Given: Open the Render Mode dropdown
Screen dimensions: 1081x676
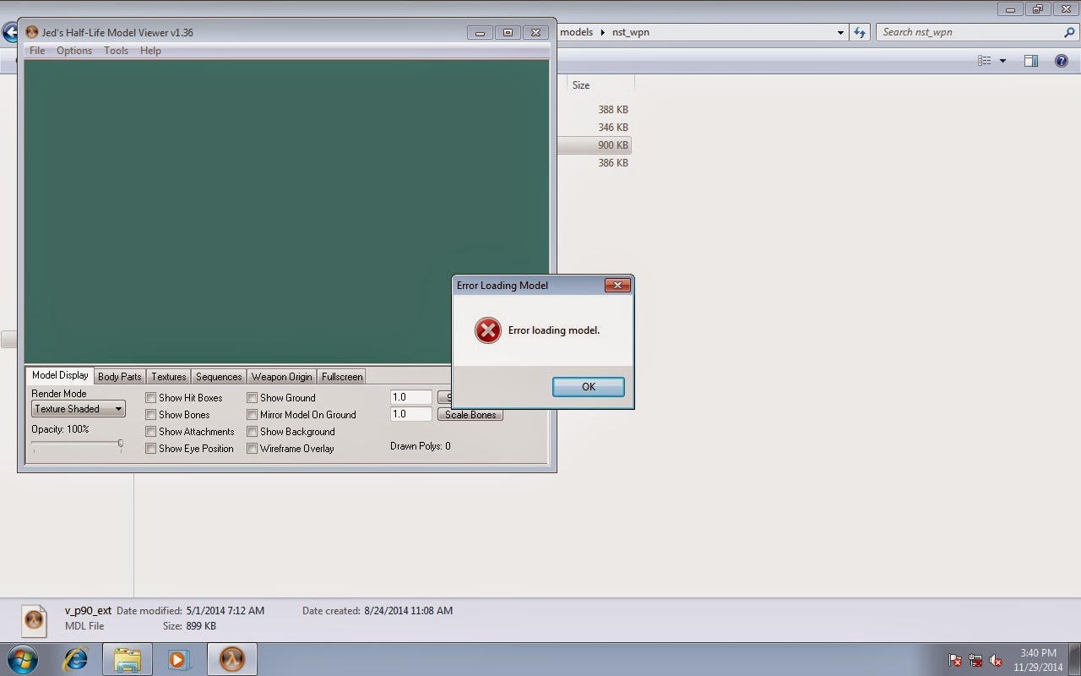Looking at the screenshot, I should pyautogui.click(x=79, y=409).
